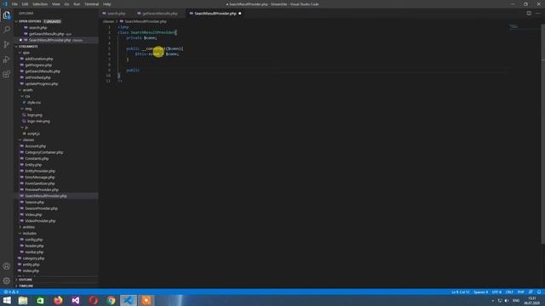Open File Explorer from taskbar
Viewport: 545px width, 306px height.
23,300
